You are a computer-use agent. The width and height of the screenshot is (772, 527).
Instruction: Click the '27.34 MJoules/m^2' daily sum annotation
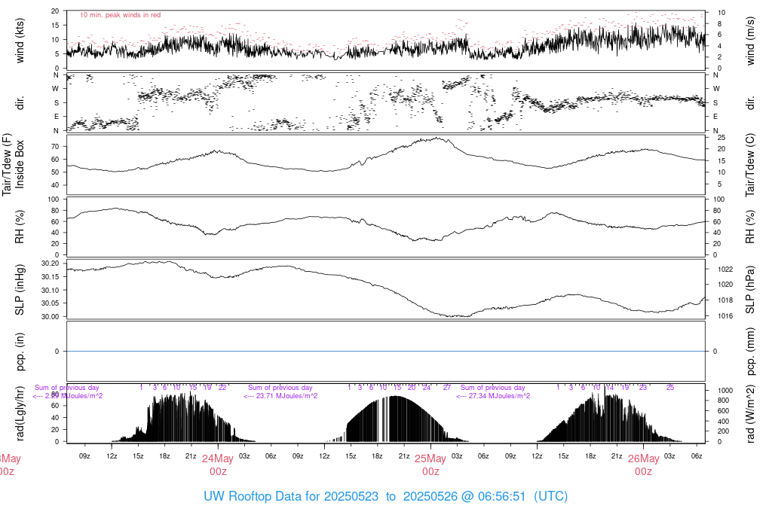[x=493, y=396]
